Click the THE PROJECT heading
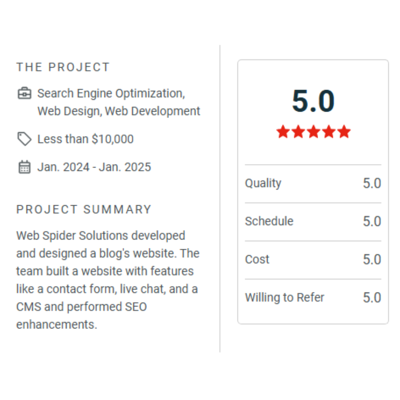The width and height of the screenshot is (400, 400). [63, 67]
